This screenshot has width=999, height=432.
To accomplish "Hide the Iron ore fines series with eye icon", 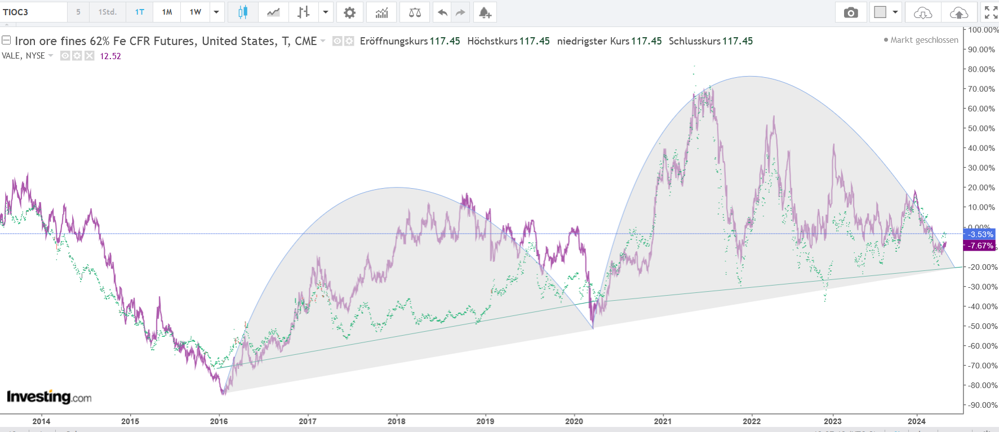I will pyautogui.click(x=337, y=41).
